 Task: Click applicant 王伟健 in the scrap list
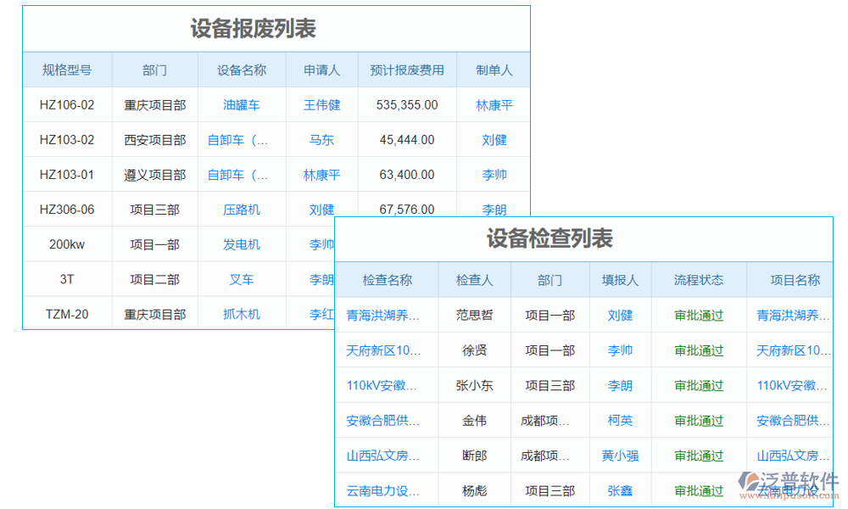(321, 104)
